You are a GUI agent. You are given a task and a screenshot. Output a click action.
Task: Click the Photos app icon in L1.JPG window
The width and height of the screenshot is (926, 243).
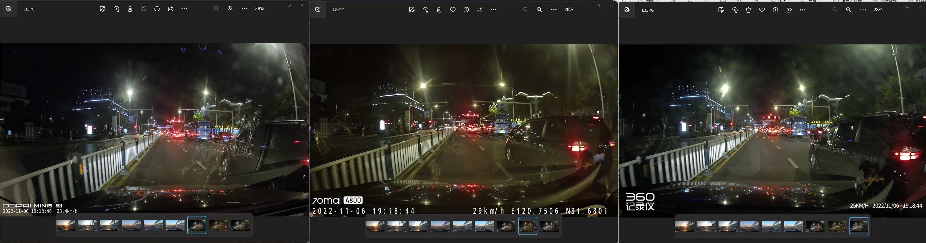8,8
